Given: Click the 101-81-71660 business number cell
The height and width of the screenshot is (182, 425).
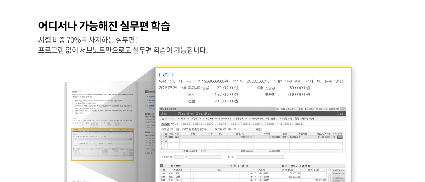Looking at the screenshot, I should [x=323, y=137].
